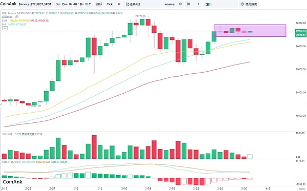The height and width of the screenshot is (191, 307).
Task: Open the indicators button next to timeframes
Action: [99, 4]
